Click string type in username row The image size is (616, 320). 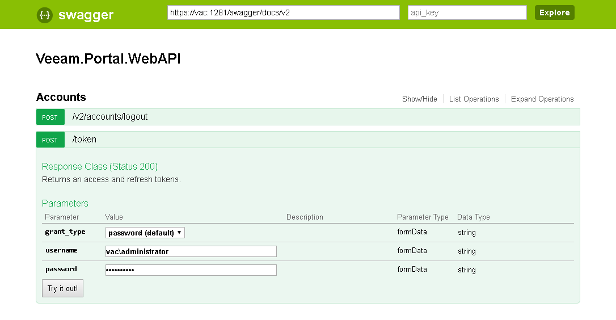tap(467, 251)
